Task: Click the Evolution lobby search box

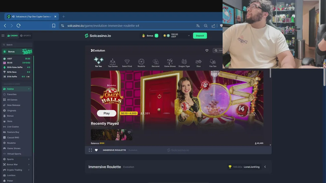Action: (218, 51)
